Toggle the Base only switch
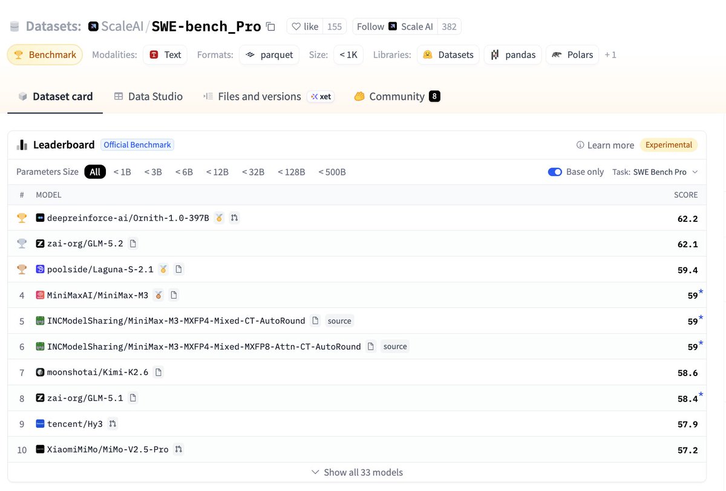The width and height of the screenshot is (726, 491). [555, 172]
